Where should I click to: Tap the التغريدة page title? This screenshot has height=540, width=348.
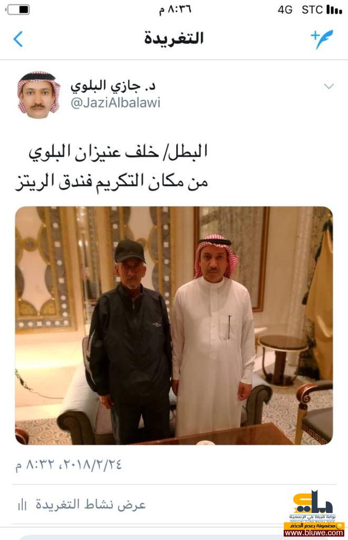point(174,38)
